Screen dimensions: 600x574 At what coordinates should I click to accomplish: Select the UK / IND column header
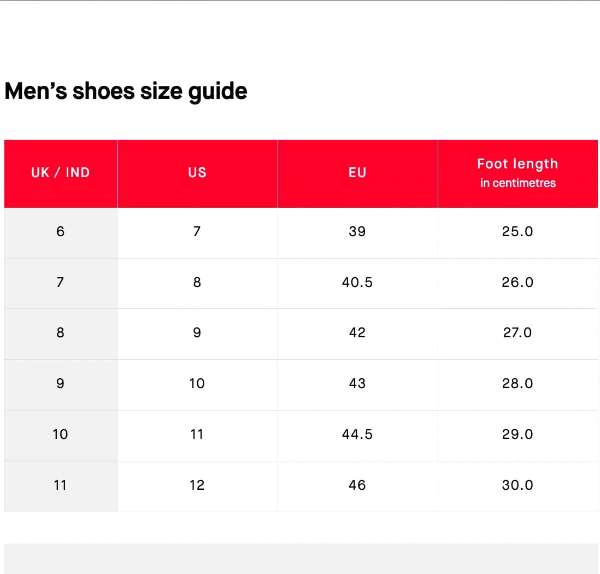pos(61,173)
